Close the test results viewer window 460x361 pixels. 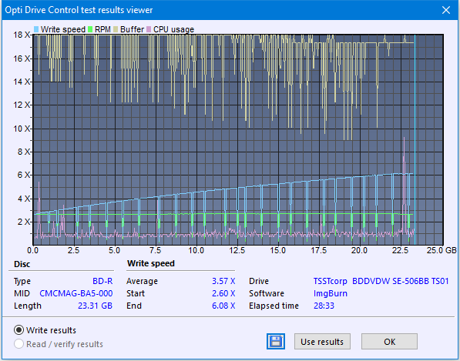446,10
